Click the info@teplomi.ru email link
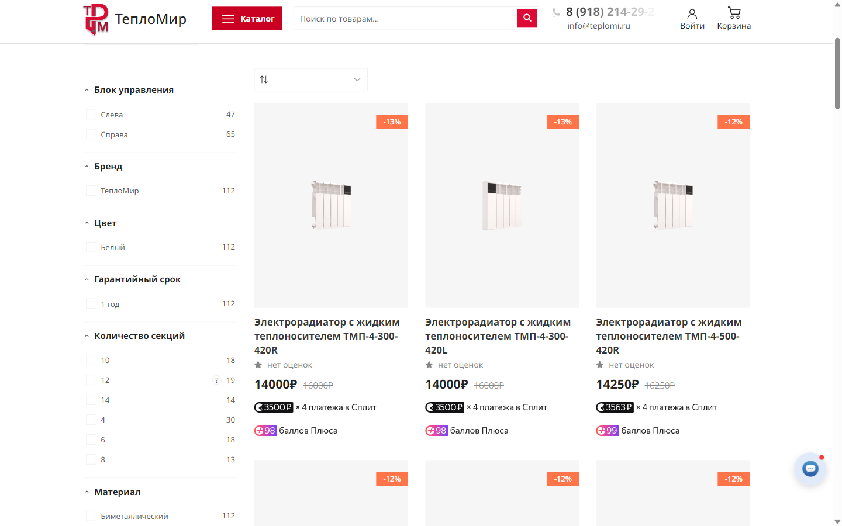This screenshot has width=842, height=526. pos(599,26)
